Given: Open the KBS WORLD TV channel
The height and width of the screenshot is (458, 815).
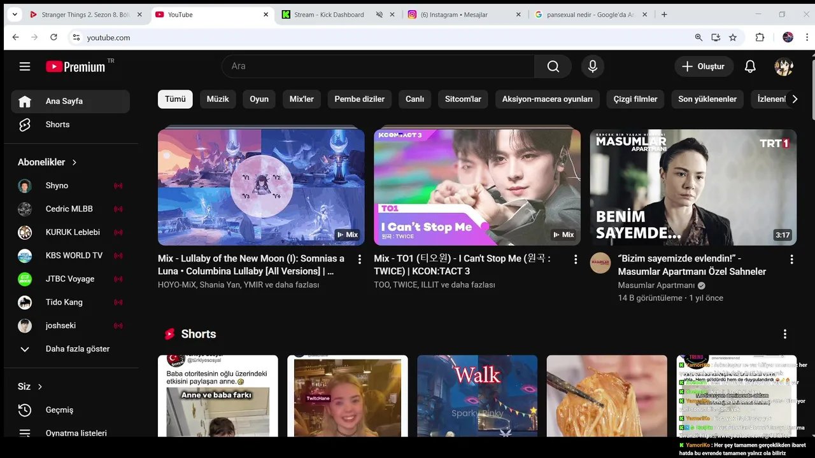Looking at the screenshot, I should [70, 256].
